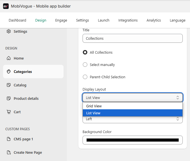Open the Left alignment dropdown
Viewport: 190px width, 161px height.
(133, 119)
